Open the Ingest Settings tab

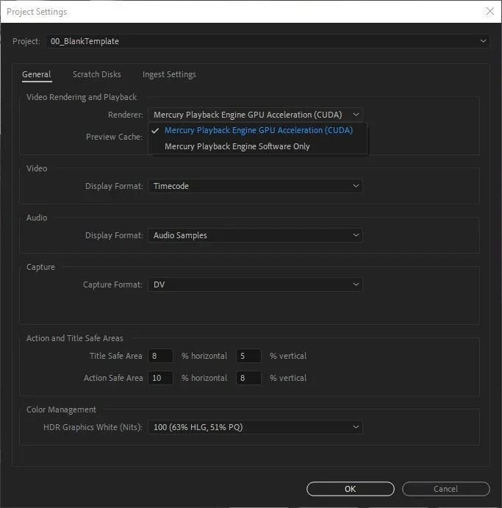[x=169, y=74]
